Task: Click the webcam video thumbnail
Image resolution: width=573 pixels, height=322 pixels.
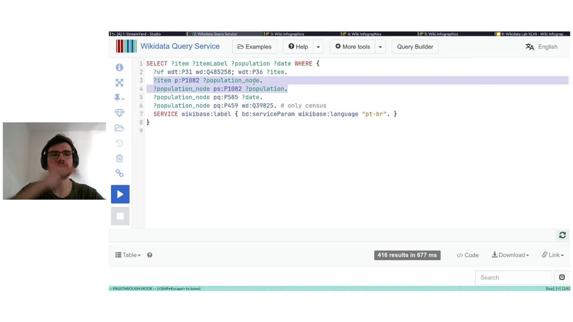Action: (x=54, y=161)
